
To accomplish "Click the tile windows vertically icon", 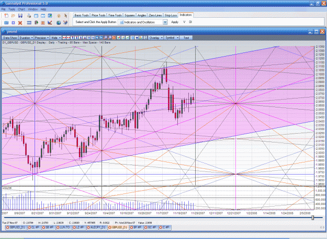I will (43, 16).
